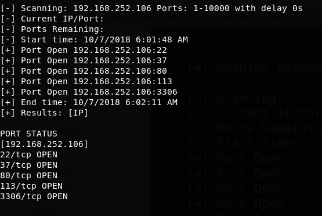Open Colours.py in the sidebar
The width and height of the screenshot is (322, 216).
click(x=55, y=171)
